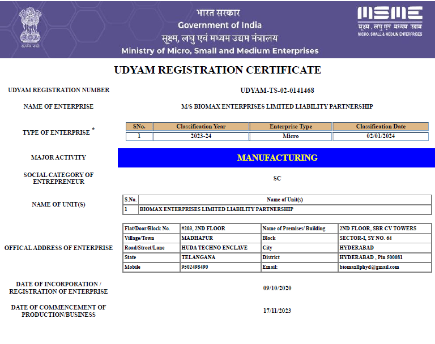
Task: Click the SOCIAL CATEGORY OF ENTREPRENEUR label
Action: click(58, 178)
